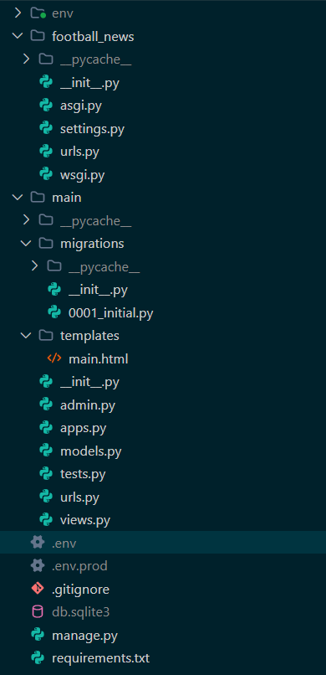This screenshot has height=675, width=326.
Task: Click Python icon beside manage.py
Action: tap(38, 635)
